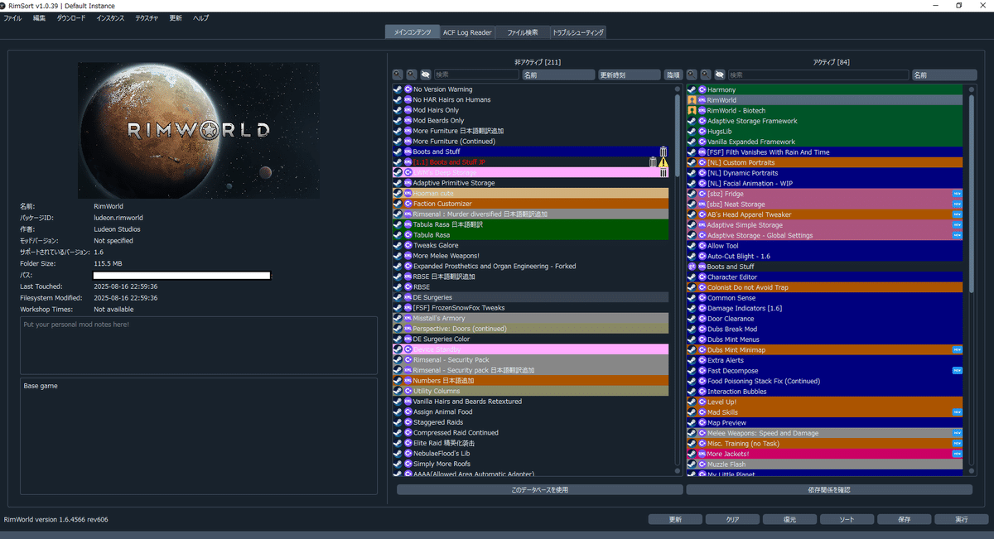
Task: Uncheck the No Version Warning mod entry
Action: pyautogui.click(x=398, y=89)
